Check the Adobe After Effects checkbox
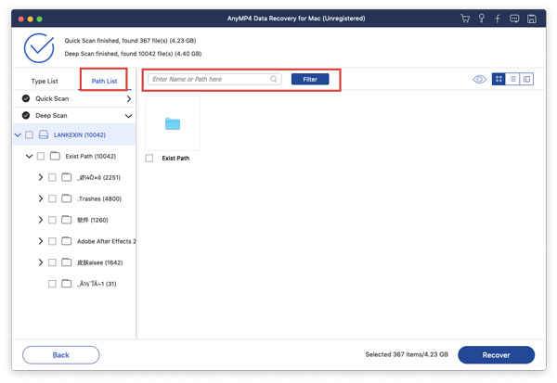Image resolution: width=557 pixels, height=383 pixels. click(x=52, y=241)
